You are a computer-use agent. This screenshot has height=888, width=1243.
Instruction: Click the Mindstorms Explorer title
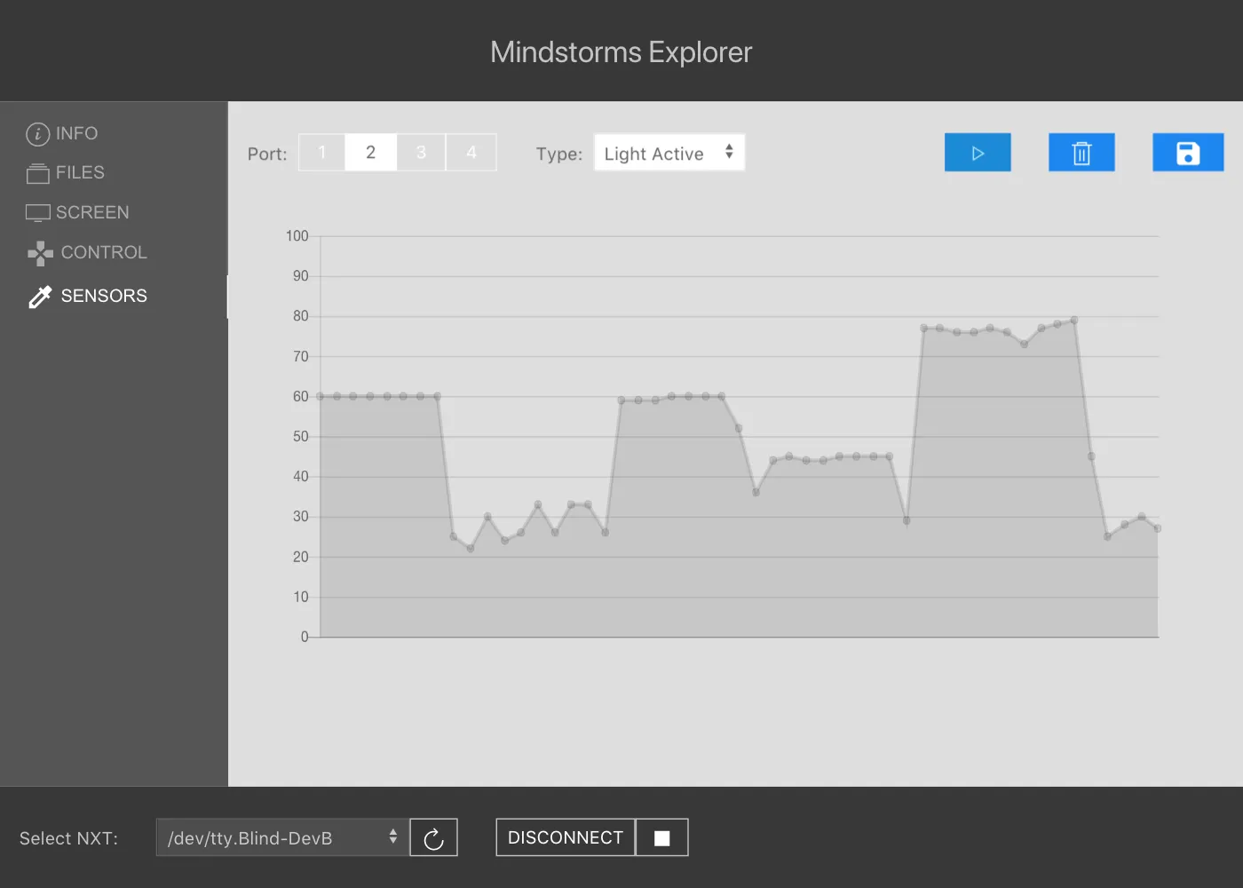tap(621, 52)
